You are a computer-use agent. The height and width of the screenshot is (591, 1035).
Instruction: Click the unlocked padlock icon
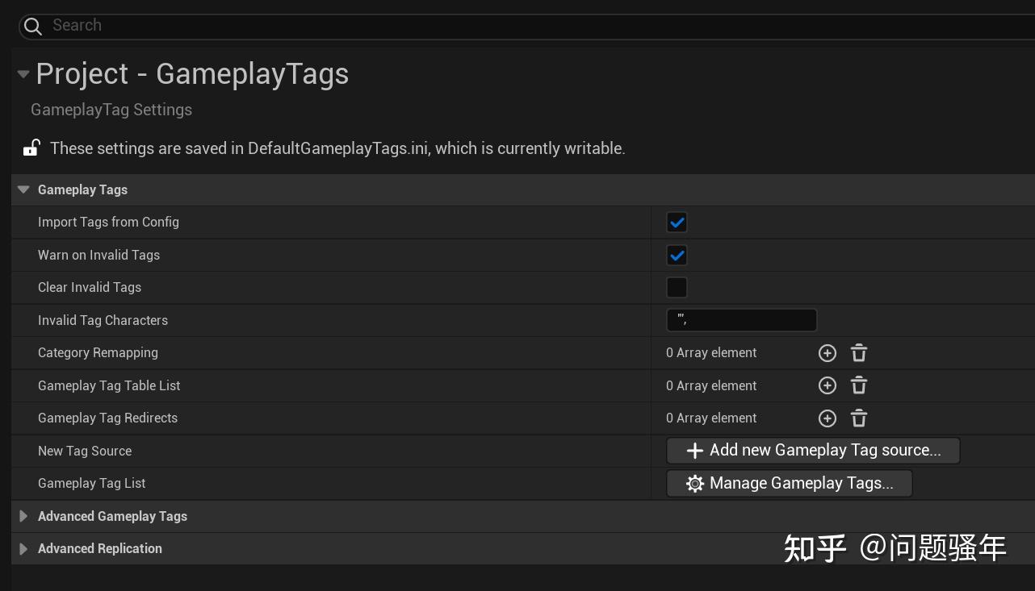click(x=31, y=148)
